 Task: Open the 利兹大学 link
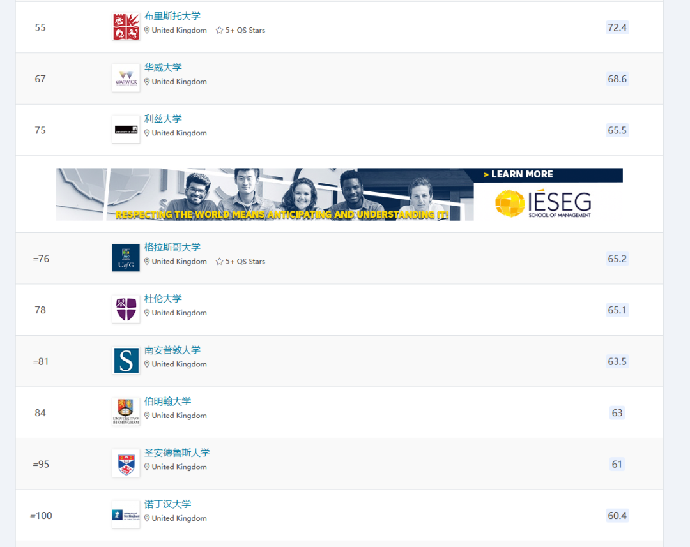(163, 119)
